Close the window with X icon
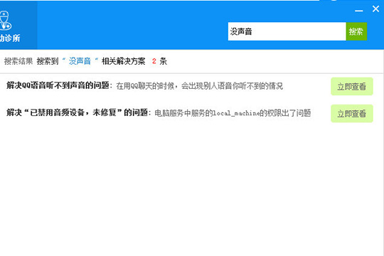 click(x=375, y=9)
